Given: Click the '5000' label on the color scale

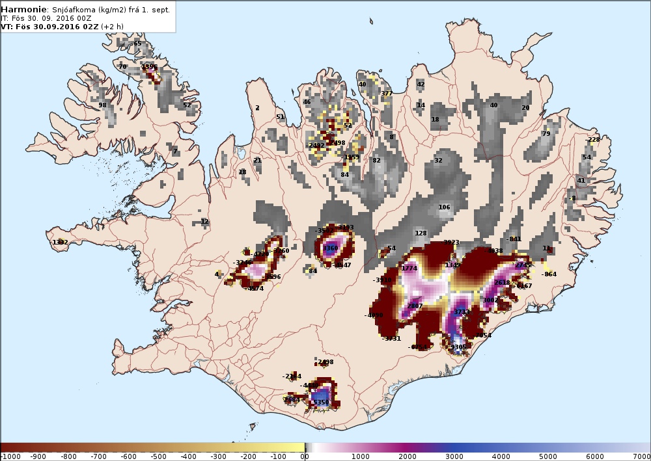Looking at the screenshot, I should (548, 456).
